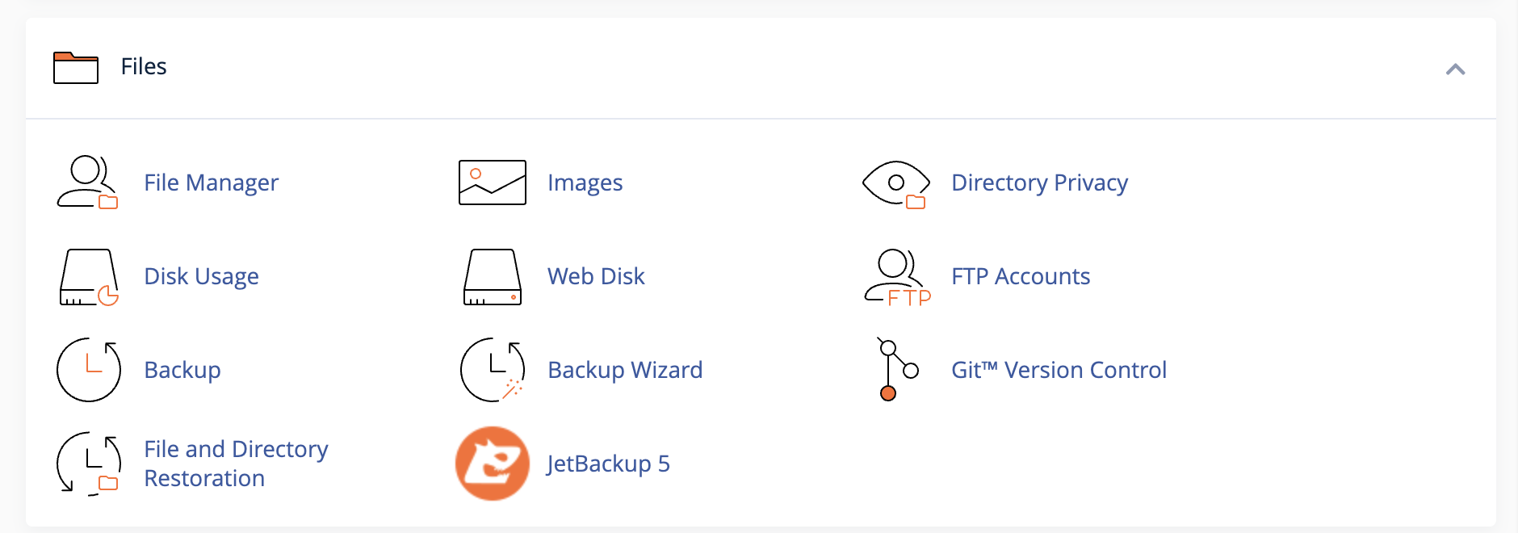
Task: Click the FTP Accounts user icon
Action: click(895, 277)
